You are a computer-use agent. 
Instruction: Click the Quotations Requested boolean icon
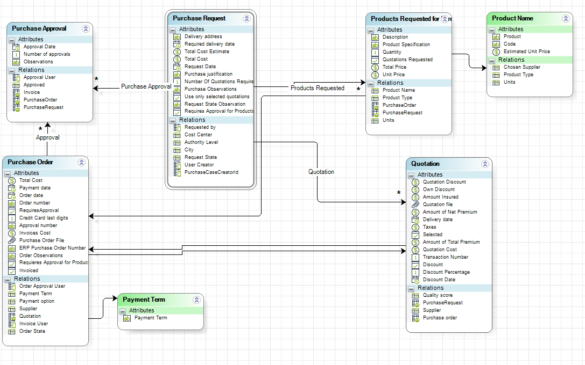point(375,60)
